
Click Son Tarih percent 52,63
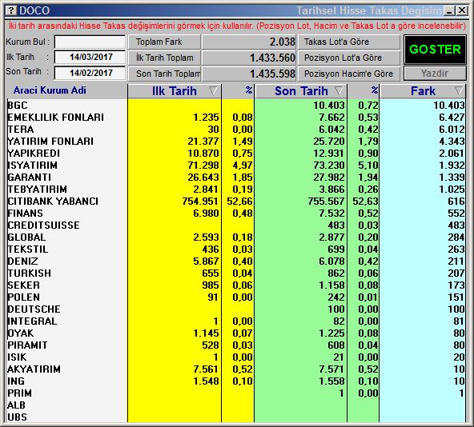pyautogui.click(x=365, y=202)
